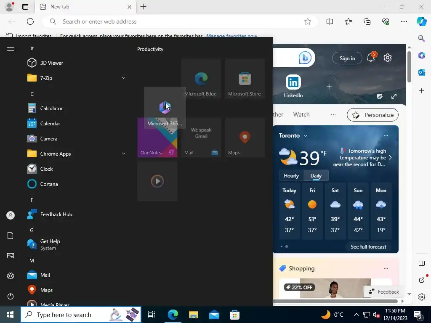Screen dimensions: 431x323
Task: Open the Edge split screen icon
Action: (x=330, y=21)
